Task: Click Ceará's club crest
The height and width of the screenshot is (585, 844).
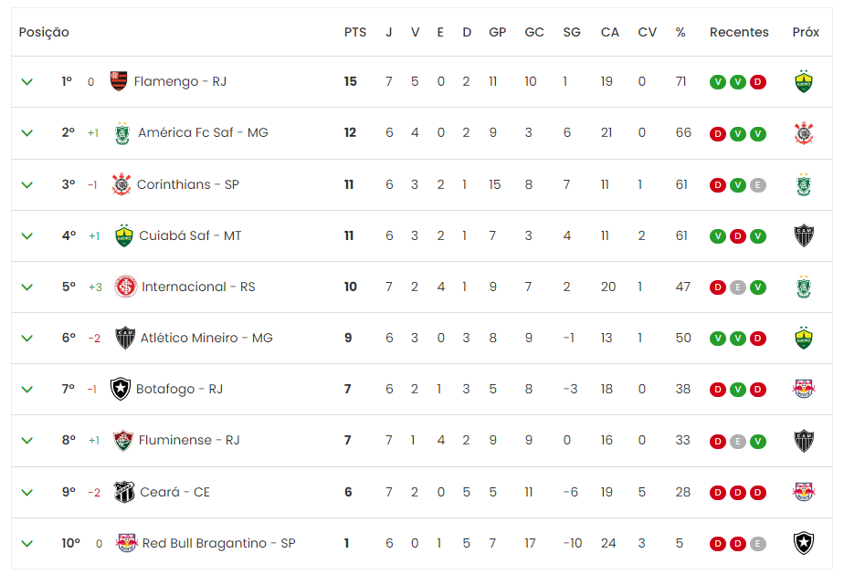Action: coord(124,492)
